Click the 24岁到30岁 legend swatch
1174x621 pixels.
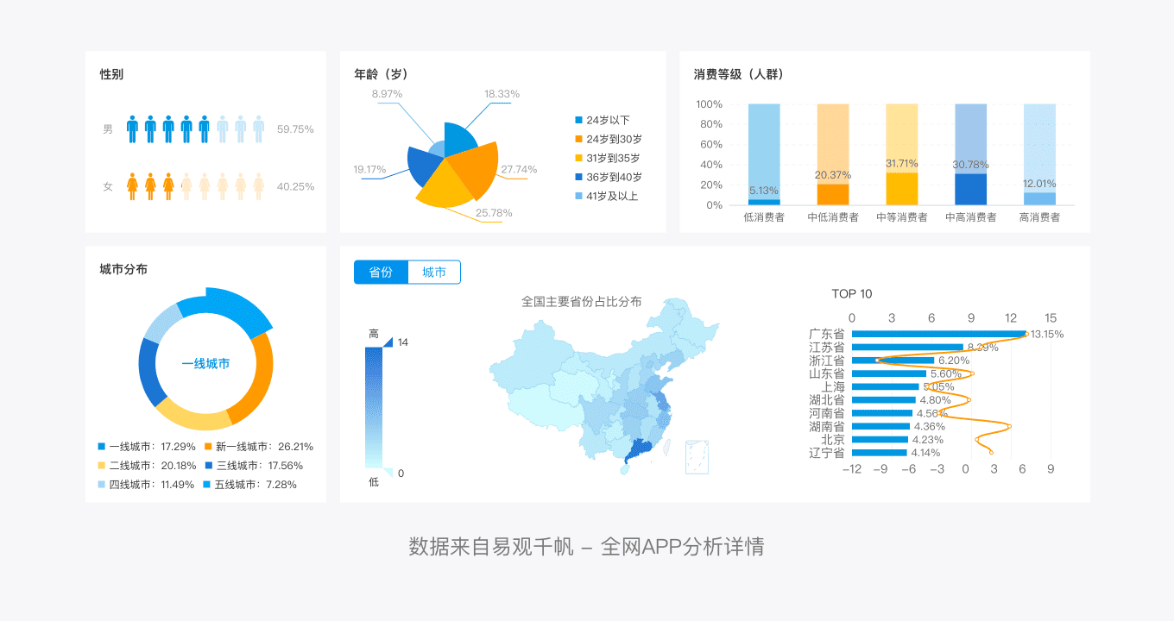[578, 139]
